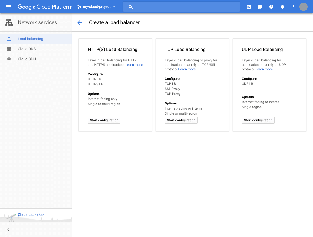Click the SSL Proxy text
This screenshot has width=313, height=237.
[172, 89]
